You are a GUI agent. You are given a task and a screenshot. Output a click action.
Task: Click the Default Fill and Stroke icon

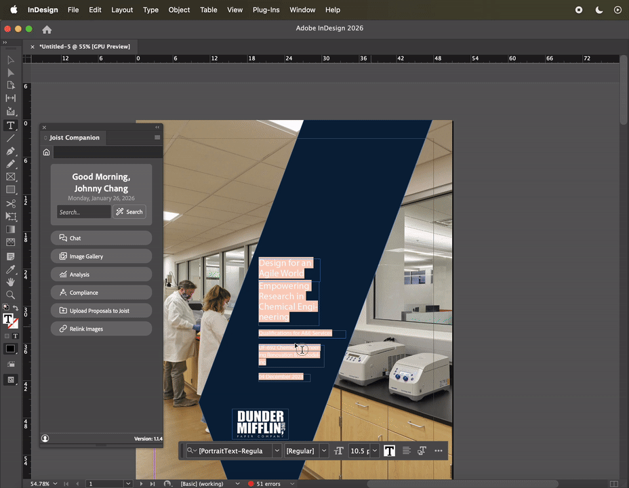(x=5, y=308)
